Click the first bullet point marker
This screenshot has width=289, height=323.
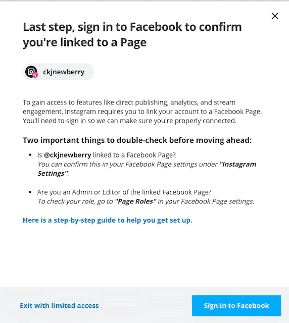(x=30, y=155)
